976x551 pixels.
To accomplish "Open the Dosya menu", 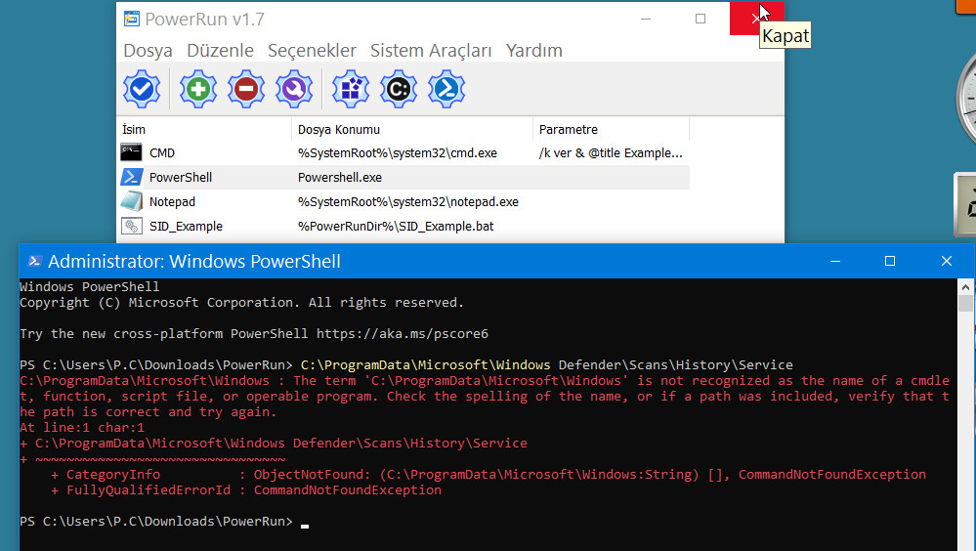I will (148, 51).
